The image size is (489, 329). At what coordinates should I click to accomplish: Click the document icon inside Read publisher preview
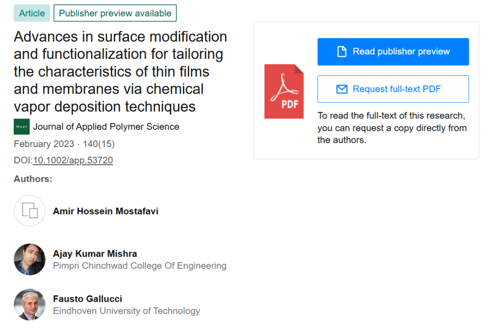[342, 51]
